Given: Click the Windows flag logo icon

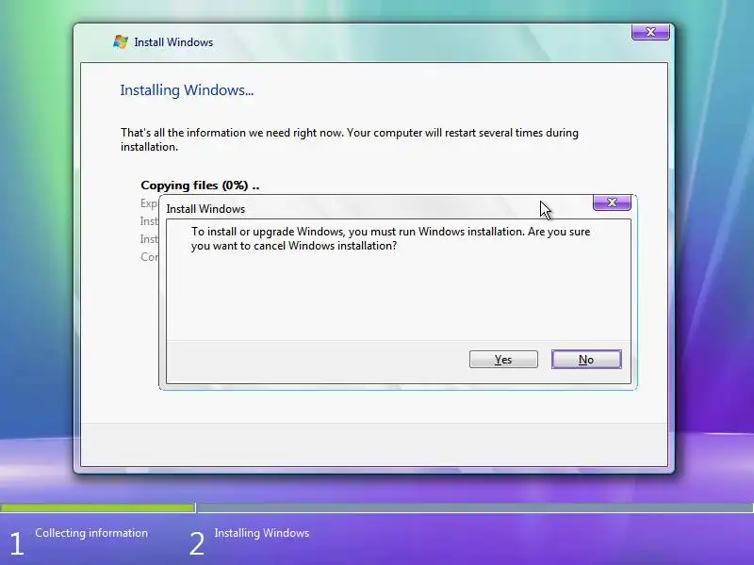Looking at the screenshot, I should tap(121, 41).
